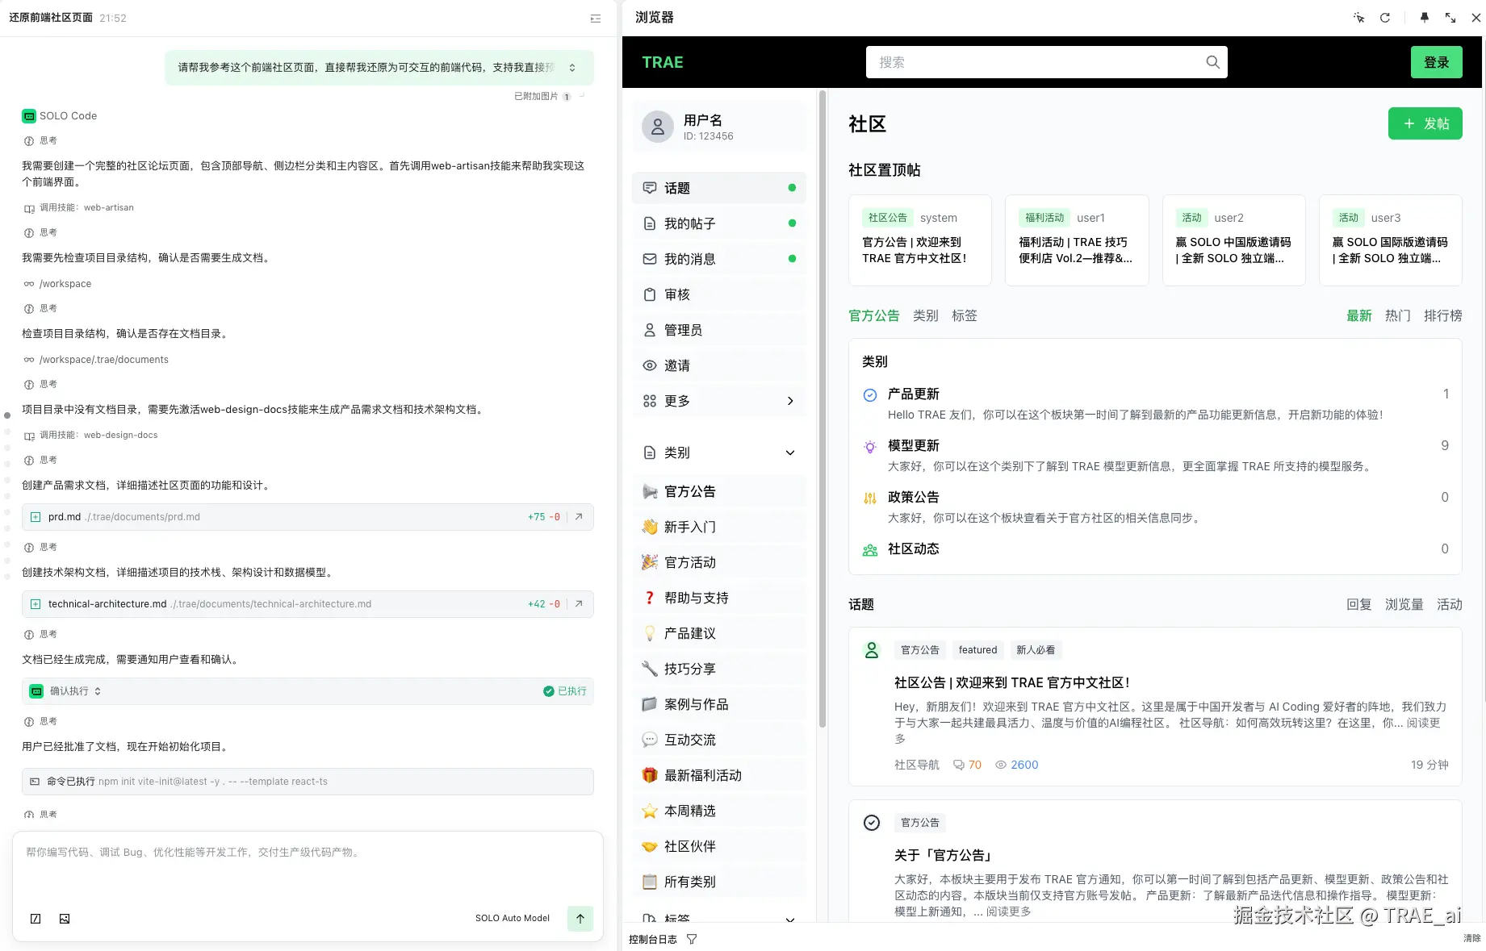Open the pinned card by user1 福利活动
The width and height of the screenshot is (1486, 951).
point(1077,240)
